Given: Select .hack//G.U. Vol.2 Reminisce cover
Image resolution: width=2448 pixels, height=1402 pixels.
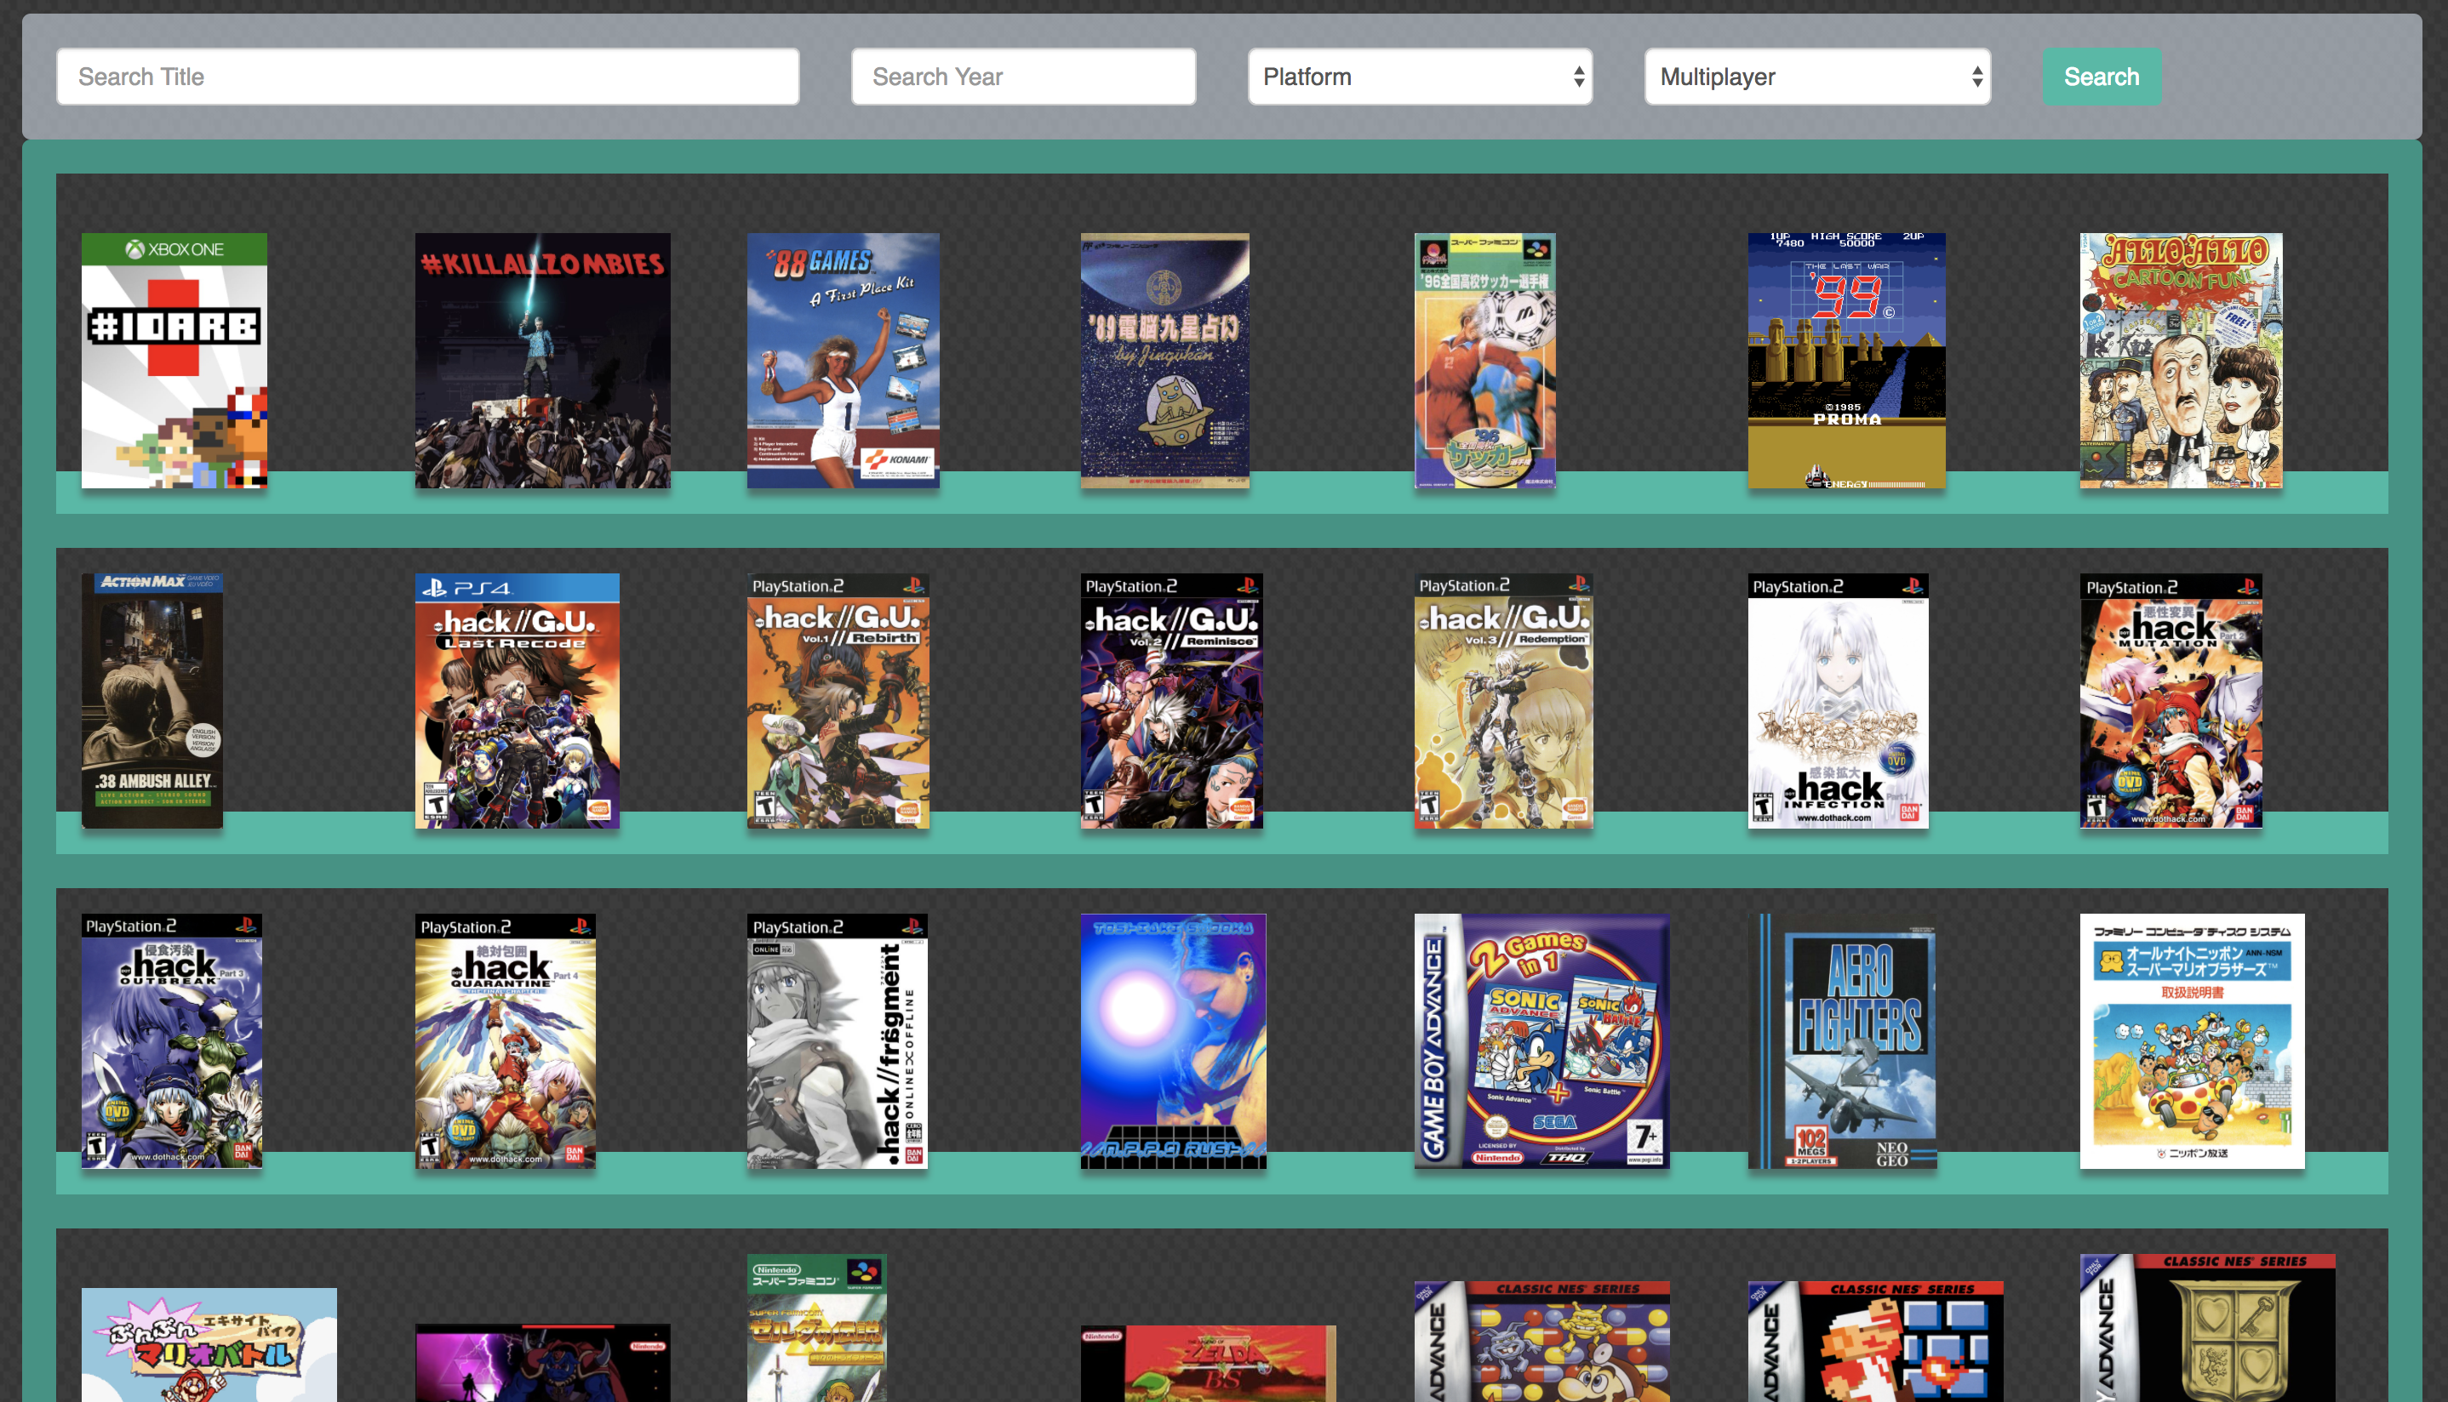Looking at the screenshot, I should tap(1170, 701).
